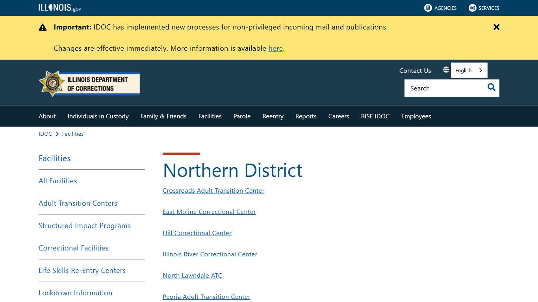The width and height of the screenshot is (538, 302).
Task: Open the Parole navigation menu
Action: [x=242, y=116]
